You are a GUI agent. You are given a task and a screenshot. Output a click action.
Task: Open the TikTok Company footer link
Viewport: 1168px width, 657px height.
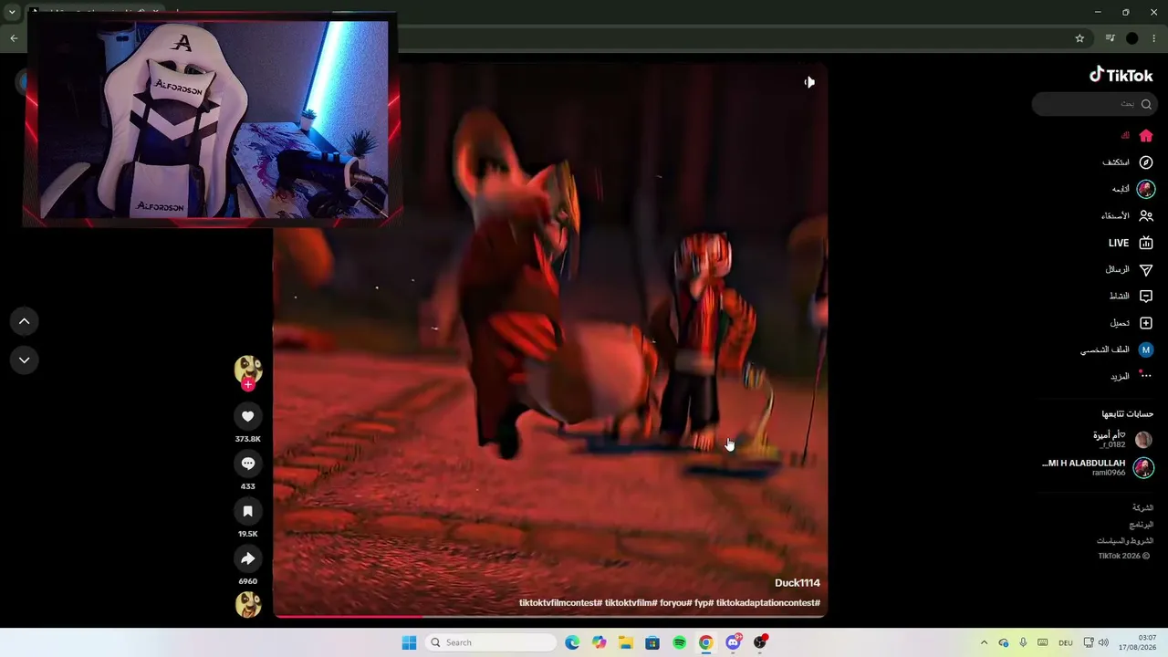pos(1142,507)
